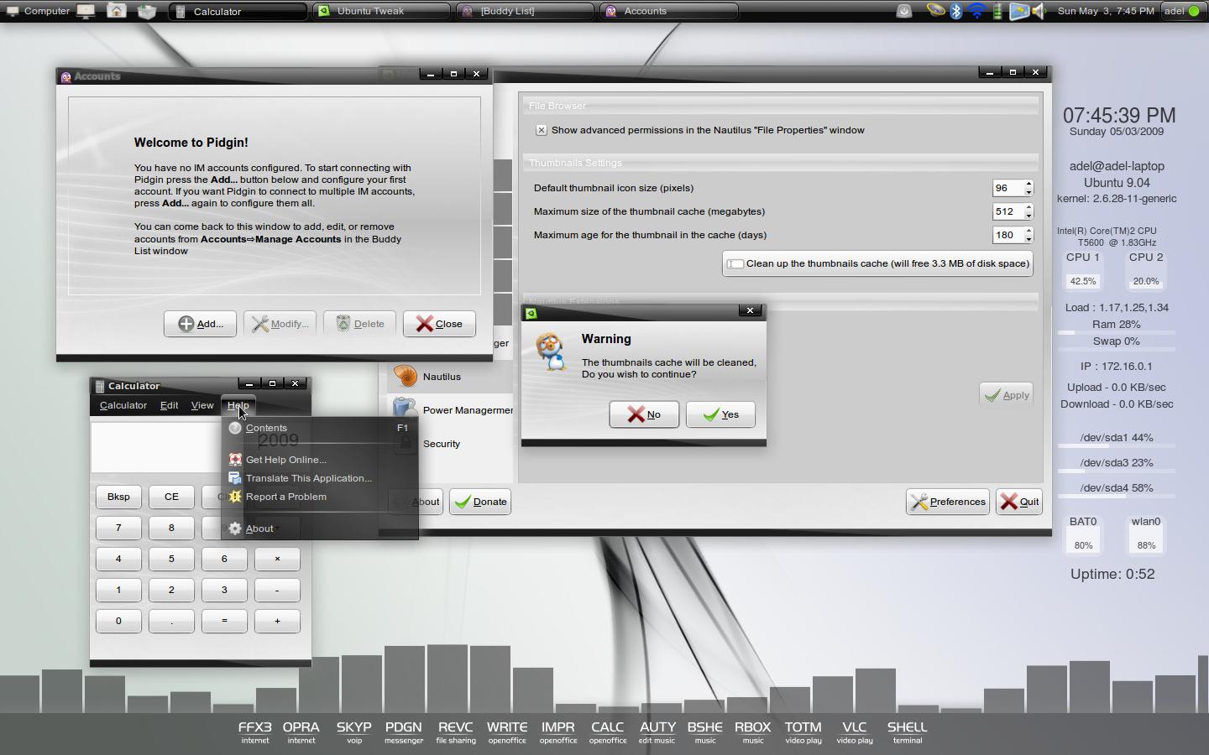Increase maximum thumbnail cache size spinner
Screen dimensions: 1209x755
pos(1028,207)
